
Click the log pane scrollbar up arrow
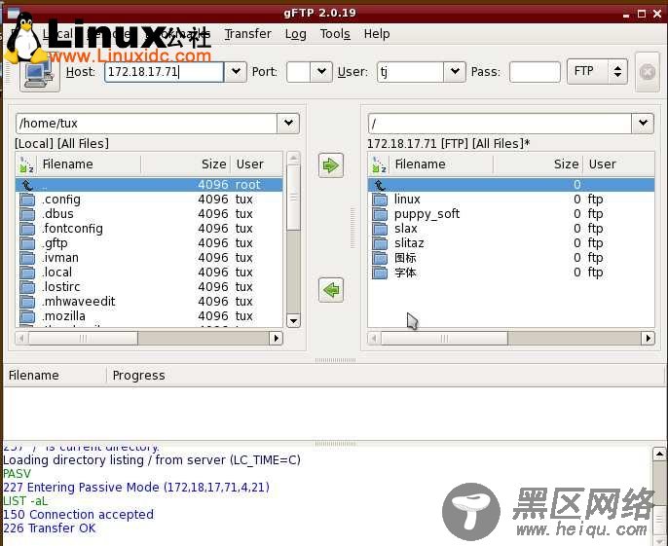point(659,454)
